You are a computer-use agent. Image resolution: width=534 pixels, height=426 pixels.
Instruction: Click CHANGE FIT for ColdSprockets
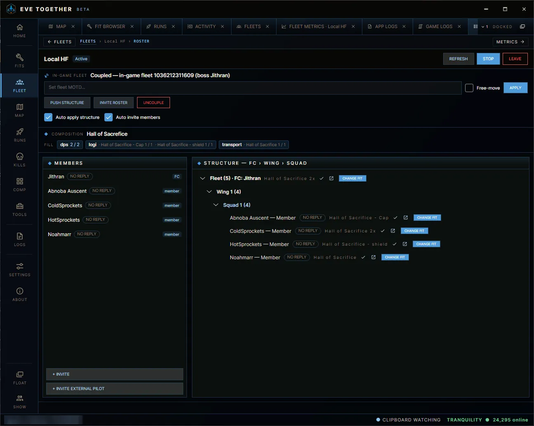pyautogui.click(x=414, y=231)
